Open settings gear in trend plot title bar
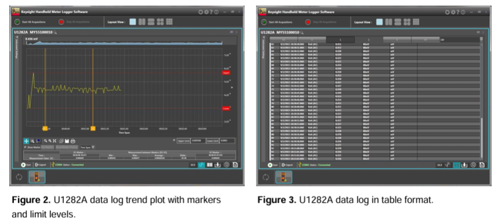 tap(207, 12)
